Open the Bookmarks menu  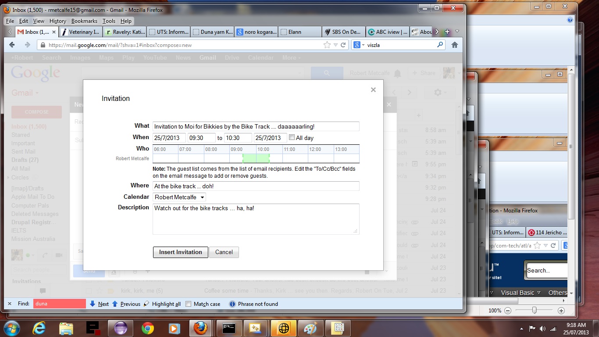pos(84,21)
